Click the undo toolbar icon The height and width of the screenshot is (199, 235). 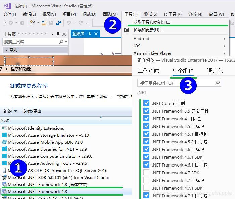click(x=68, y=23)
